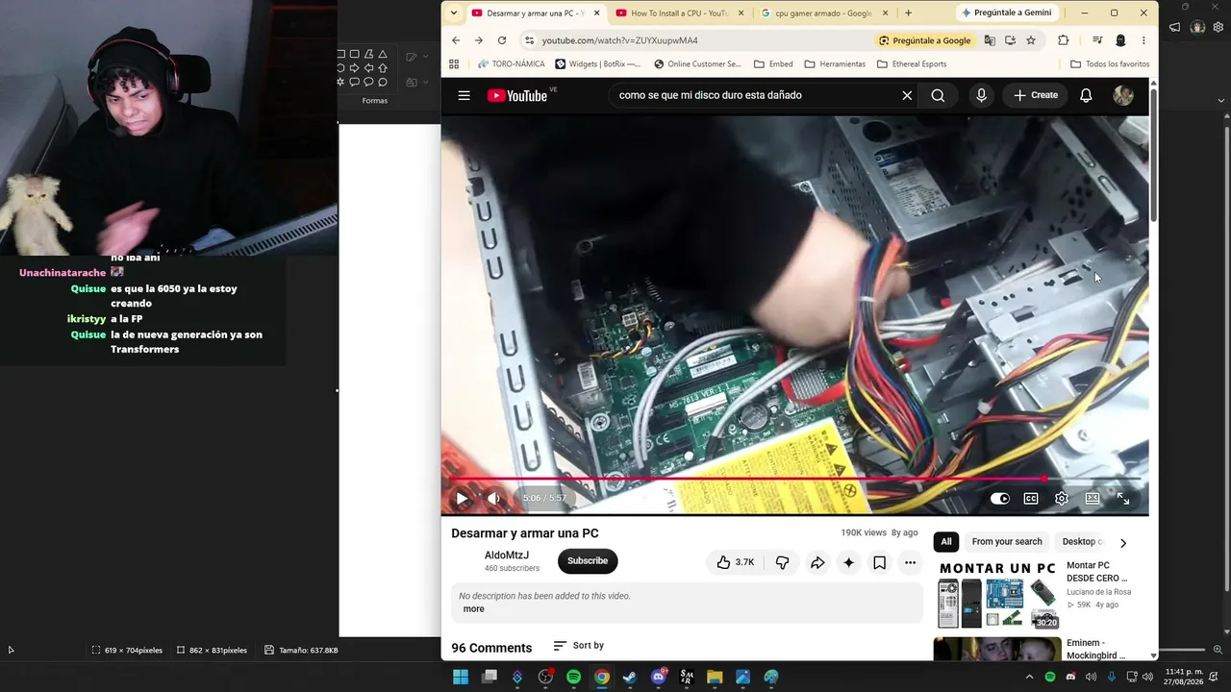
Task: Open Discord from the taskbar
Action: click(659, 677)
